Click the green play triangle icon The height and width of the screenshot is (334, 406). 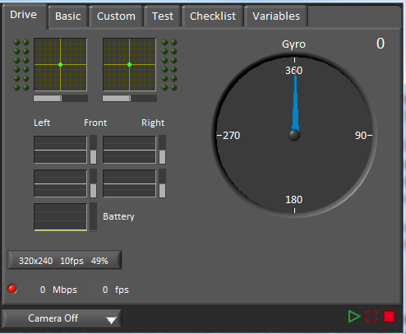coord(354,317)
